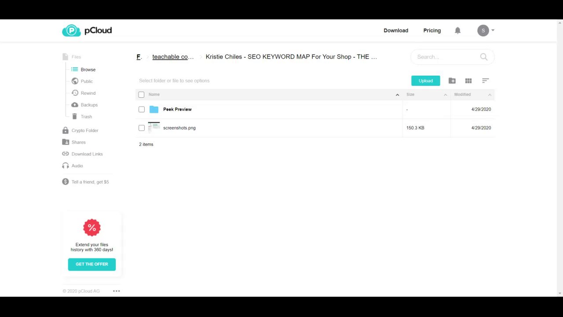Click the Size column header
This screenshot has height=317, width=563.
[410, 94]
